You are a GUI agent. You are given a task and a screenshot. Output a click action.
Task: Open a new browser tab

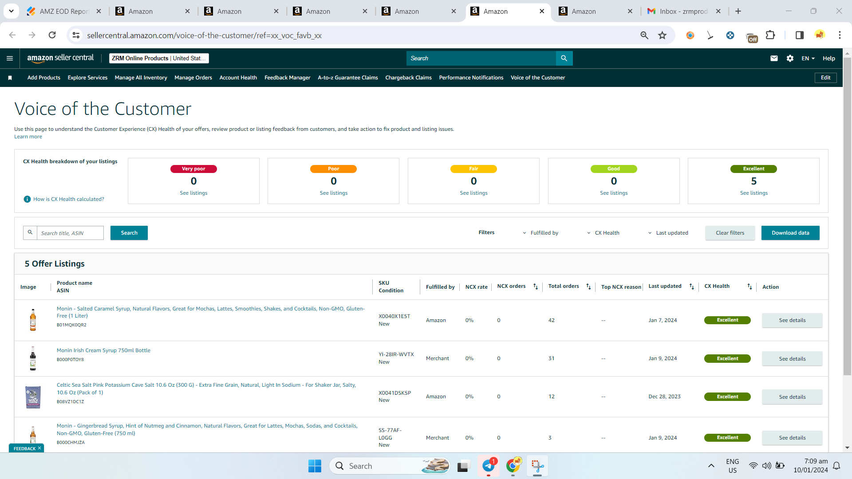(738, 11)
